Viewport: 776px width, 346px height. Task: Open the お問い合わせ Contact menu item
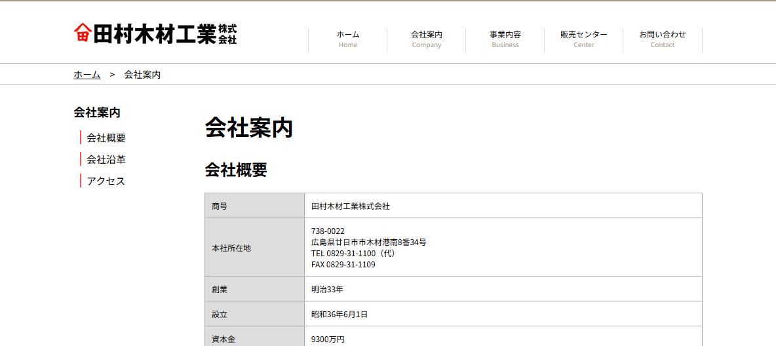(x=663, y=39)
